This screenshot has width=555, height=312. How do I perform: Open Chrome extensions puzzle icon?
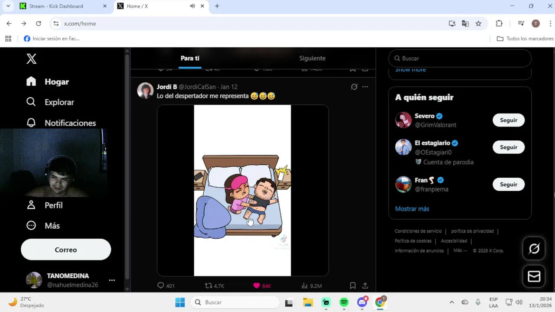click(x=499, y=23)
